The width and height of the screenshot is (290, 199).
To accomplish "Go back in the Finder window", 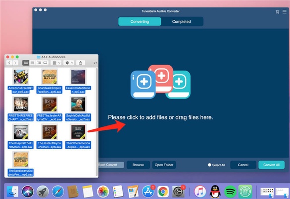I will (9, 63).
